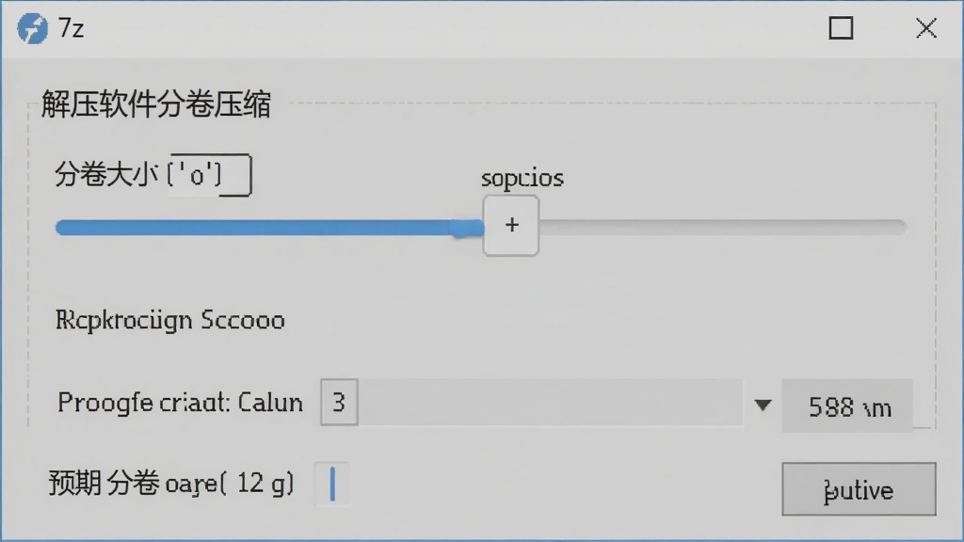Click the 解压软件分卷压缩 group heading
The height and width of the screenshot is (542, 964).
coord(156,104)
